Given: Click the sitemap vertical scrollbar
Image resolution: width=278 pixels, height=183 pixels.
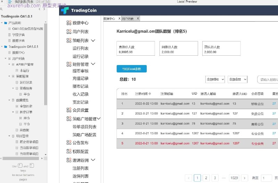Looking at the screenshot, I should click(46, 64).
